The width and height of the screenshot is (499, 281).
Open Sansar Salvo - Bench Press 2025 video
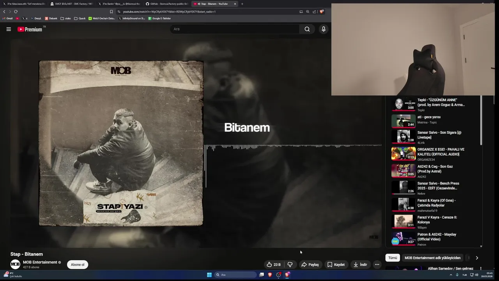433,188
